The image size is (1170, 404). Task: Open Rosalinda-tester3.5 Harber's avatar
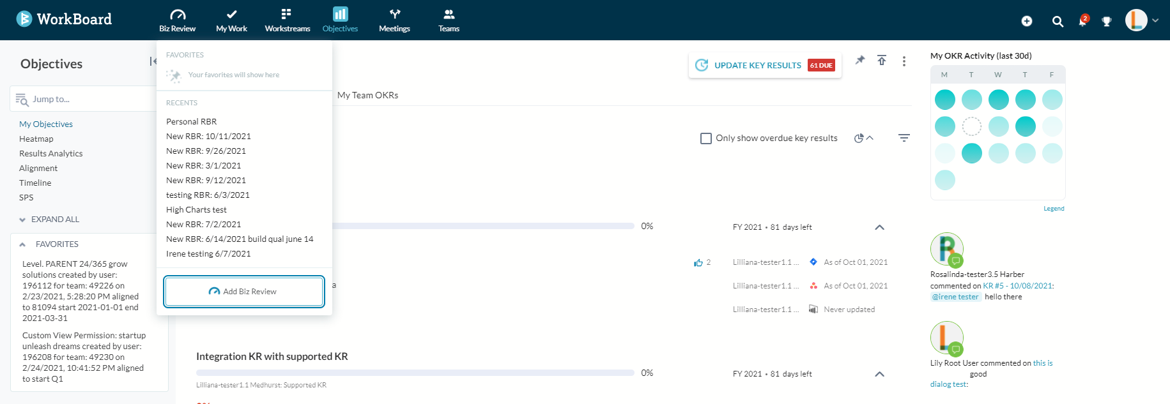pos(946,249)
